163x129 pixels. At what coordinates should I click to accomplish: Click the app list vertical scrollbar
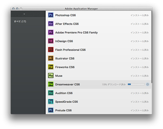pos(152,47)
